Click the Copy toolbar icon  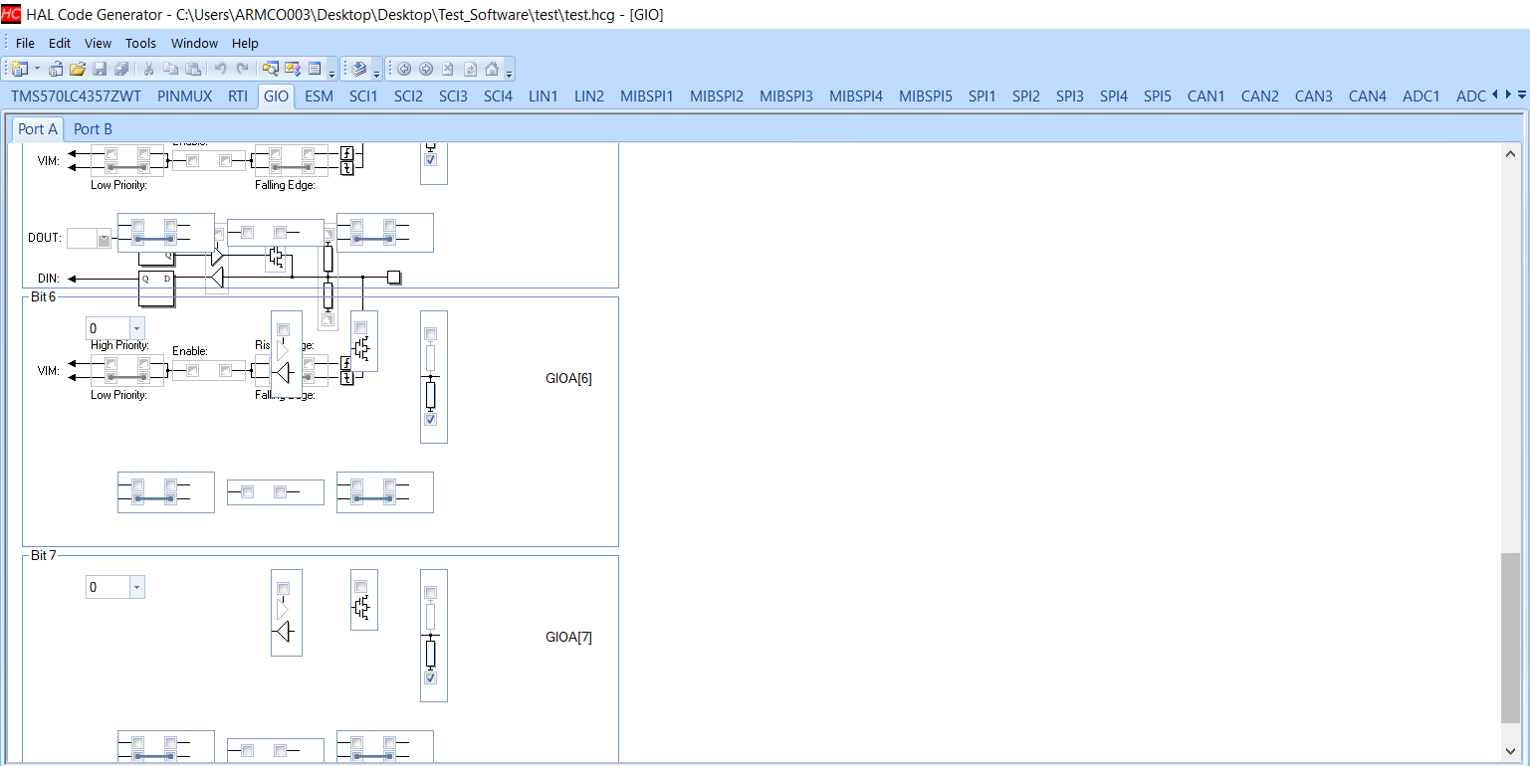(171, 69)
